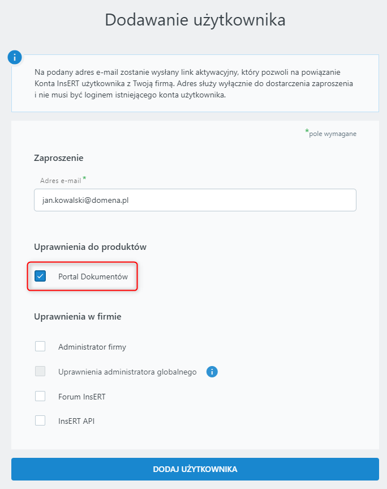Click the 'Dodawanie użytkownika' page heading
Viewport: 387px width, 489px height.
[x=195, y=19]
